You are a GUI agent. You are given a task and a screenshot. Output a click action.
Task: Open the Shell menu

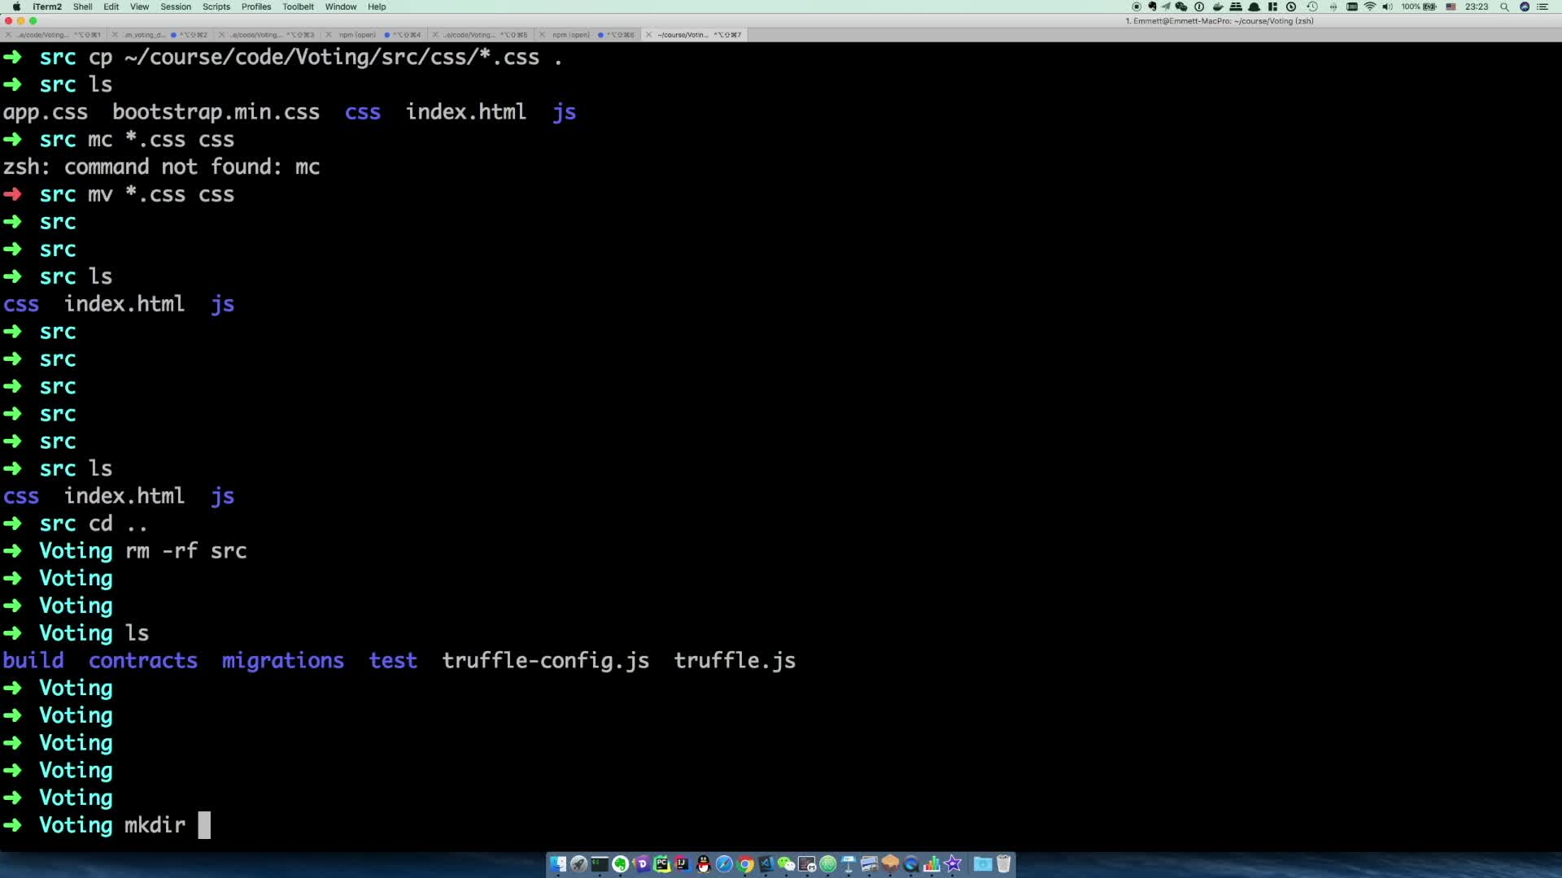(83, 7)
